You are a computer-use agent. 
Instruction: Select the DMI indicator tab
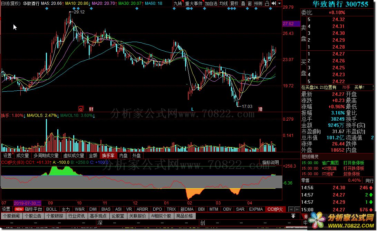point(93,209)
